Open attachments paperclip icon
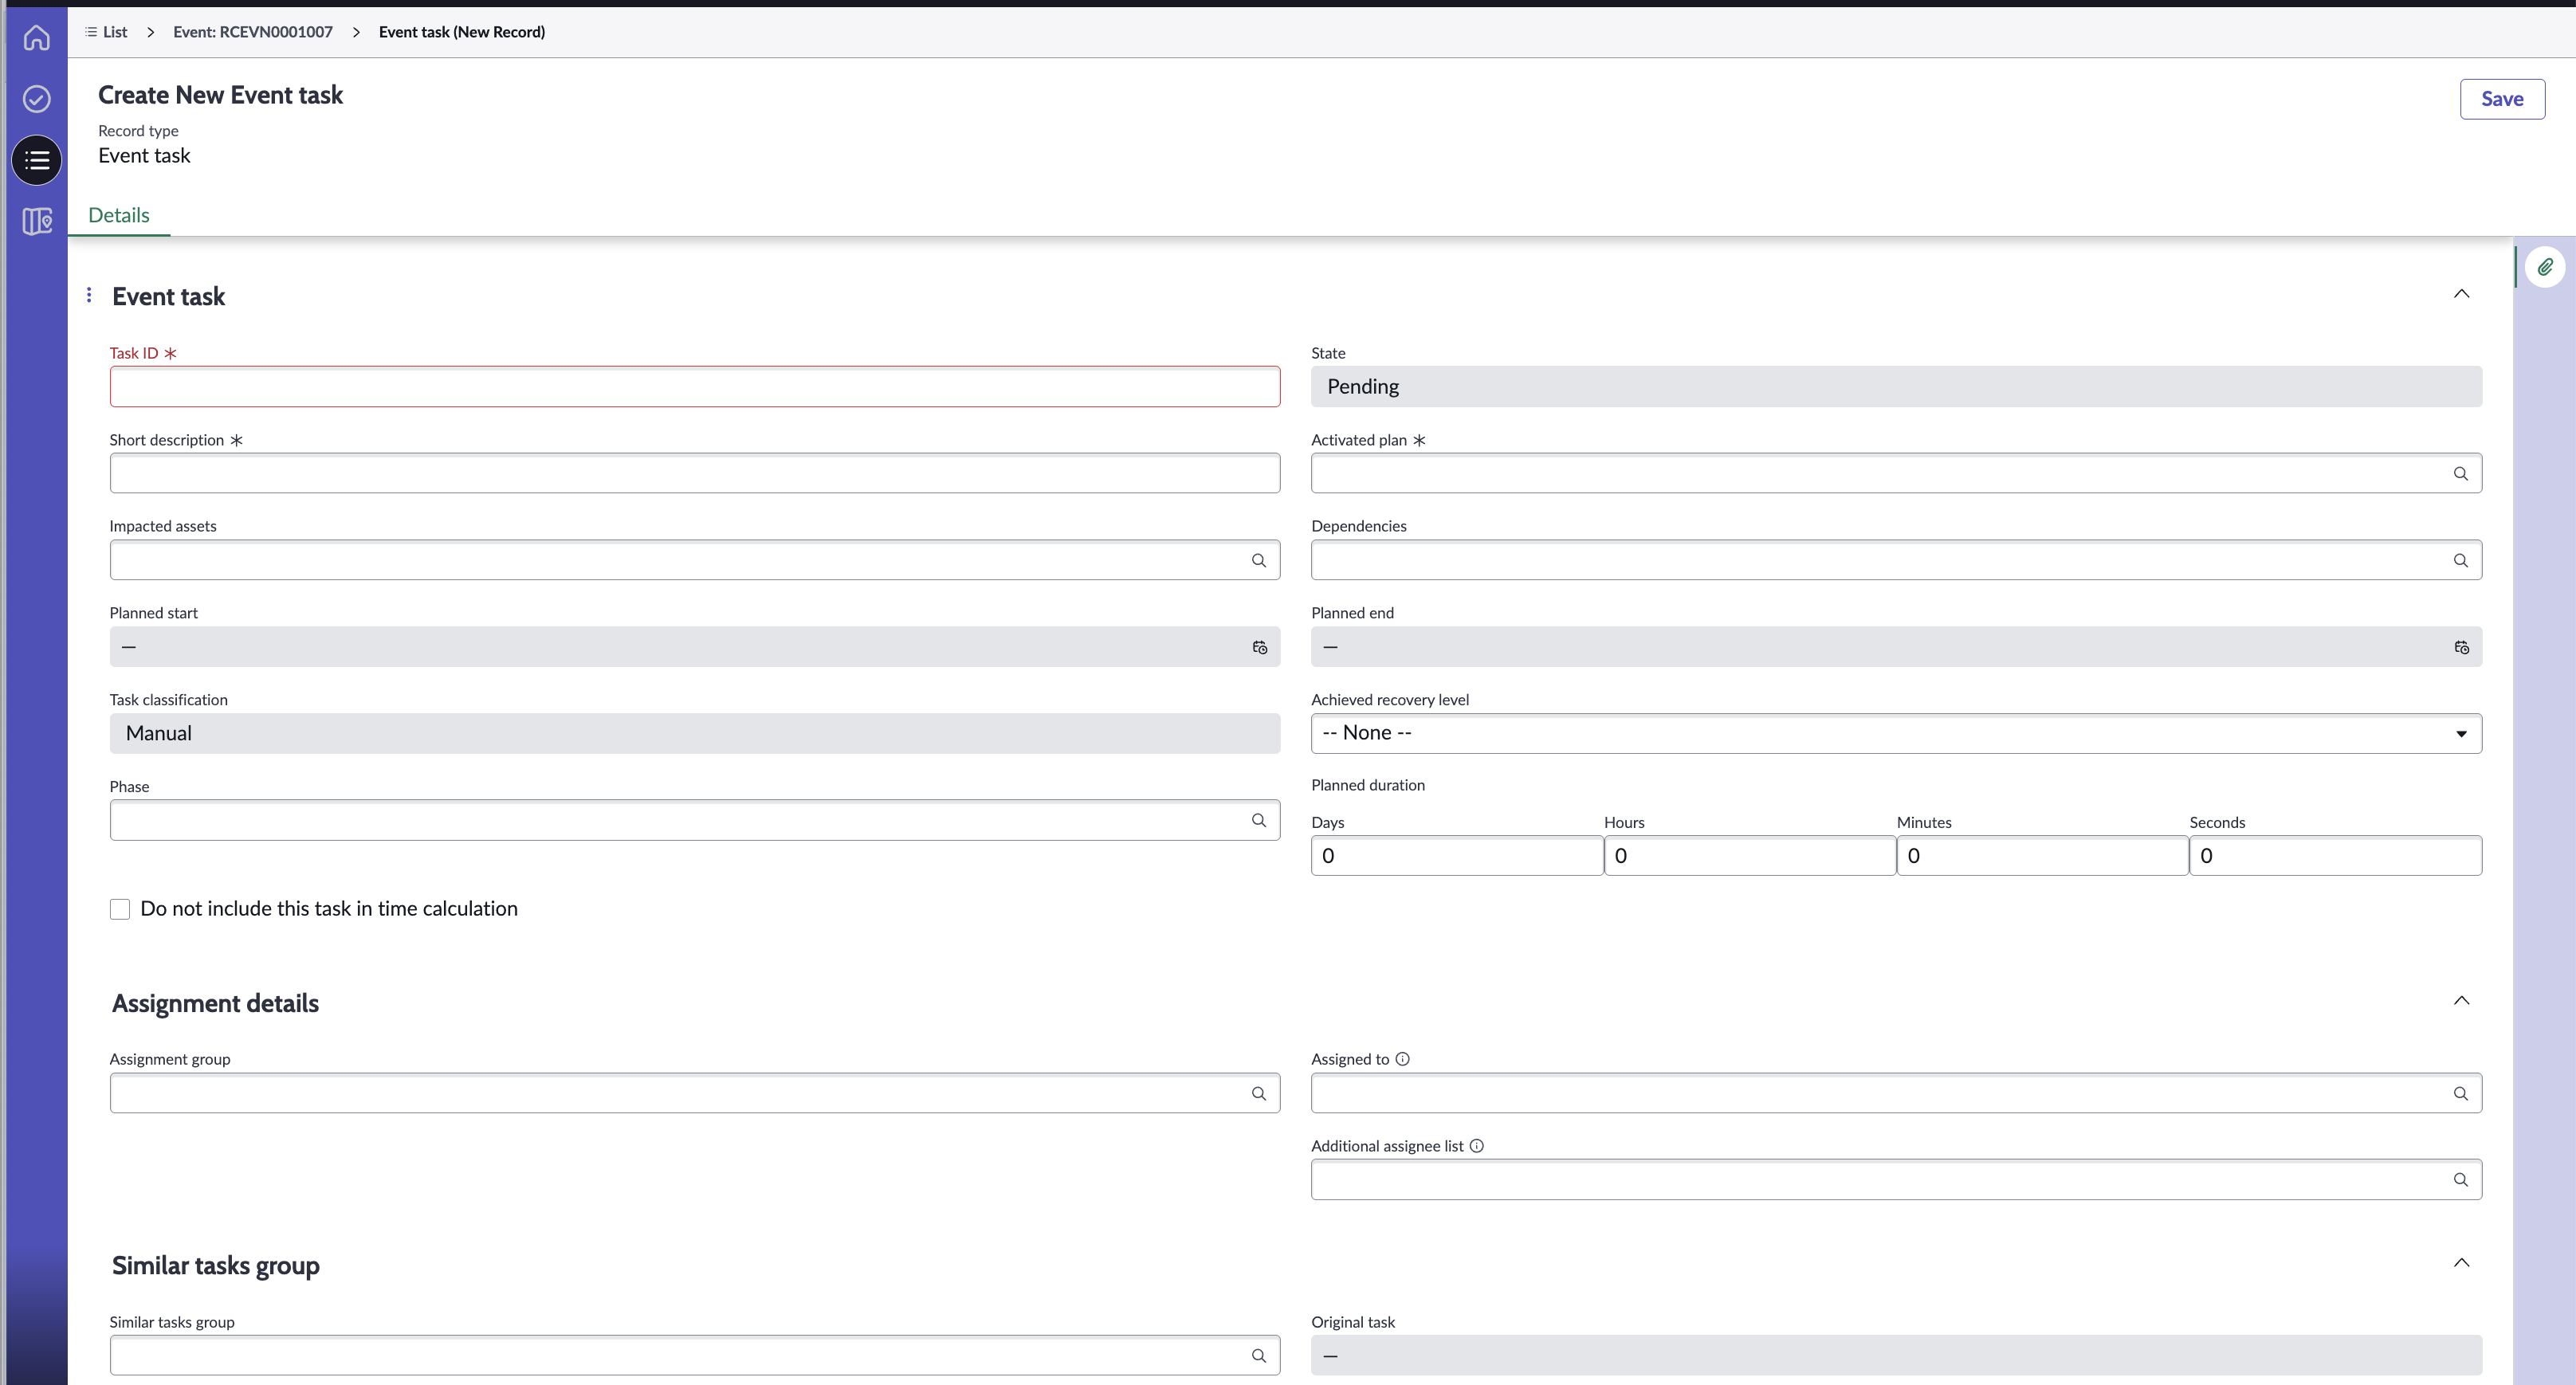This screenshot has width=2576, height=1385. (x=2545, y=267)
